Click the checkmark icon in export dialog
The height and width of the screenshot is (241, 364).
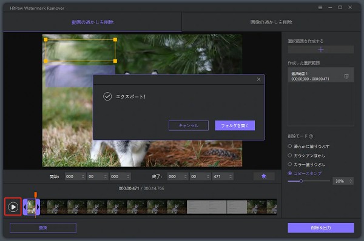[107, 96]
